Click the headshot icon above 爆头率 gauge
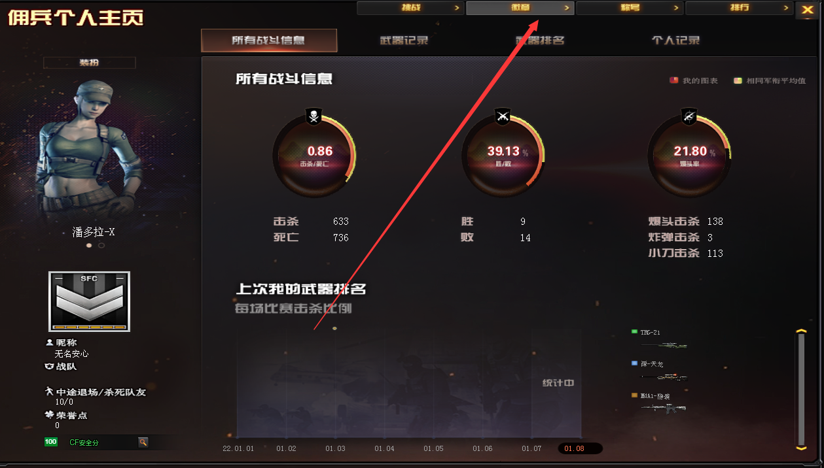 click(689, 117)
